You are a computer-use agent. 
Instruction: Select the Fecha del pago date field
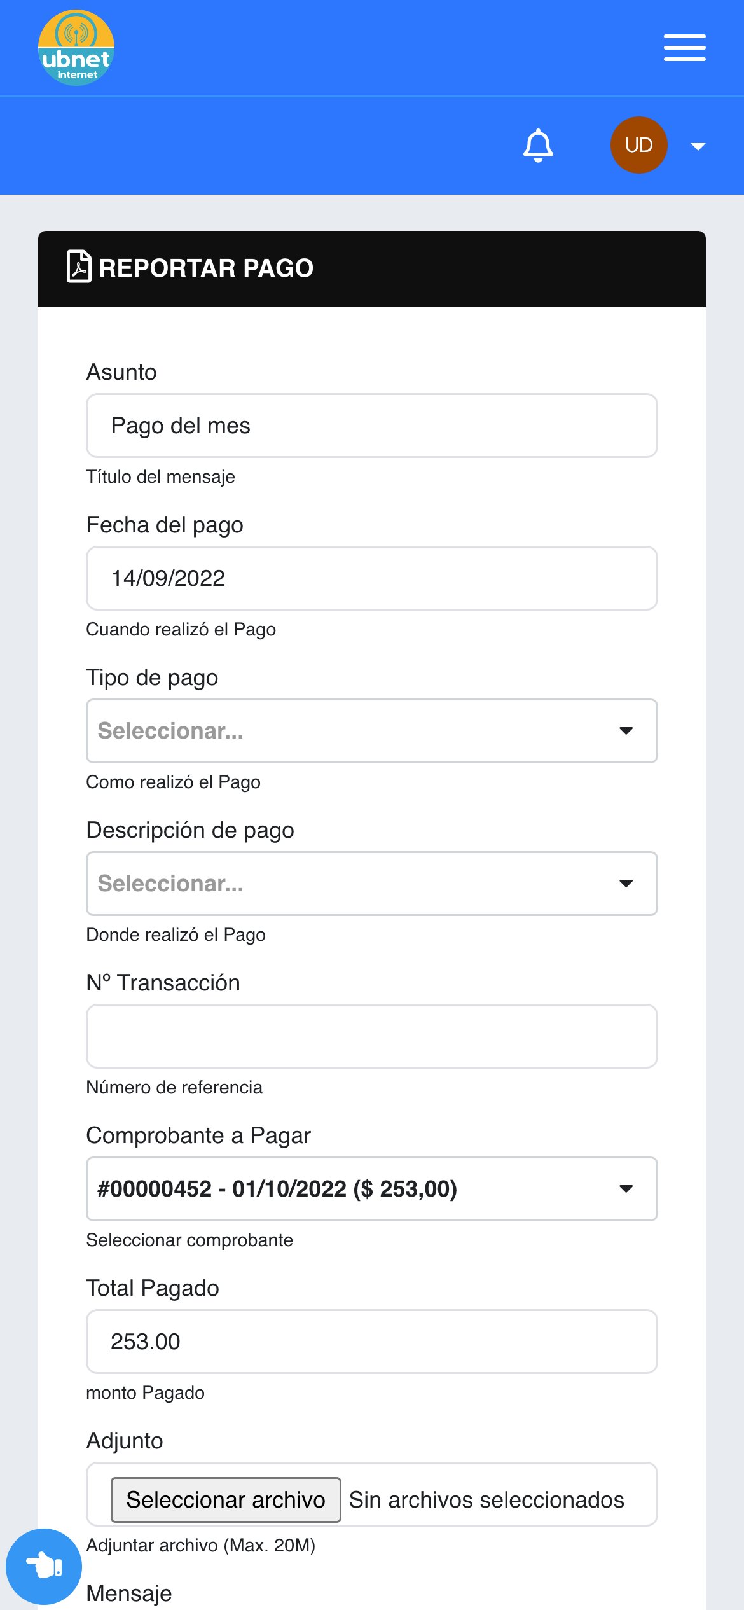(x=372, y=578)
